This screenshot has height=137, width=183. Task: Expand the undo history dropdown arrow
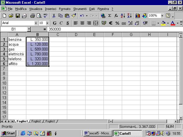[x=87, y=16]
